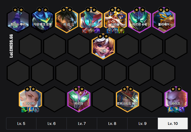
Task: Select the Lv. 10 tab
Action: point(173,123)
